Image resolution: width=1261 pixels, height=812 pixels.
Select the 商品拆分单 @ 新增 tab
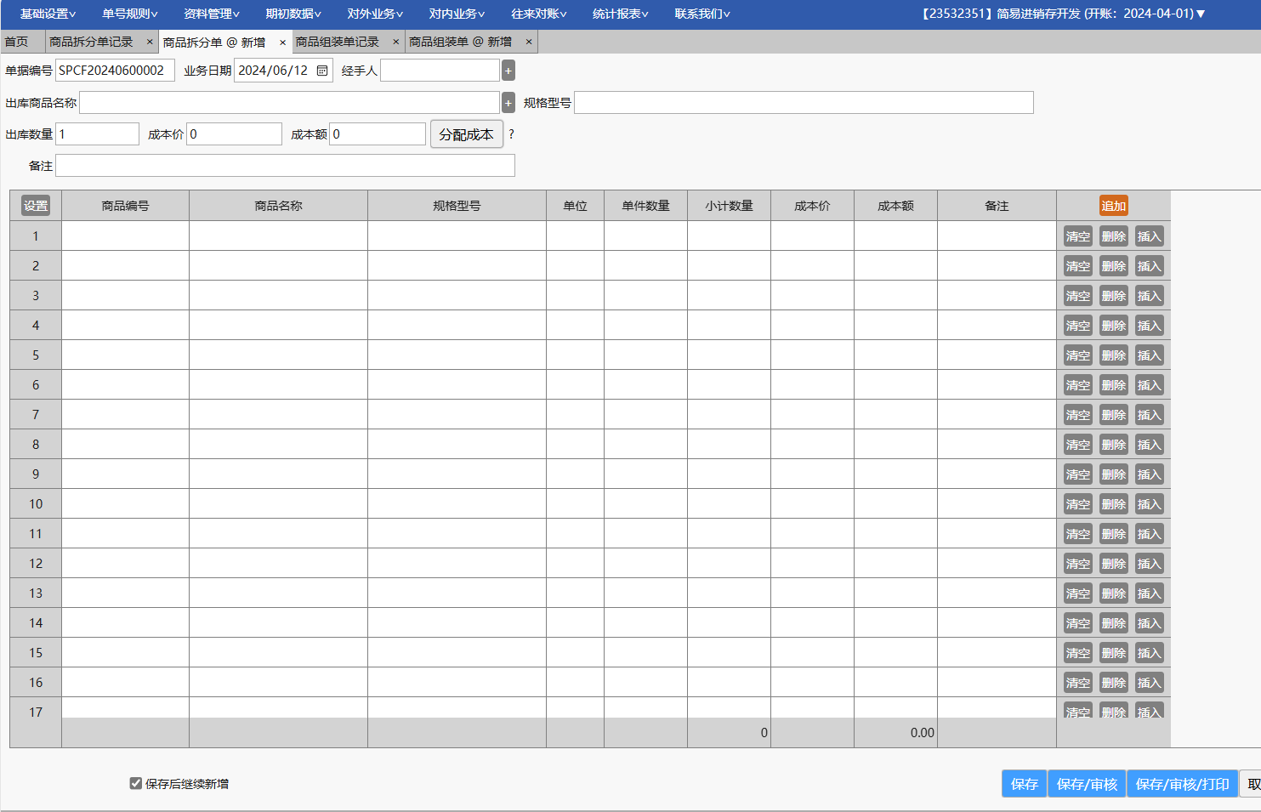pyautogui.click(x=214, y=42)
